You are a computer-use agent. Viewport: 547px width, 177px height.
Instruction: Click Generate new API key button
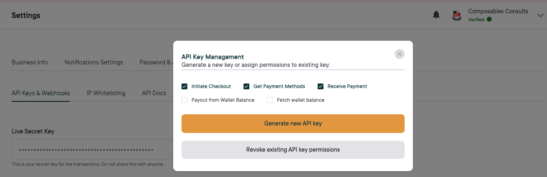pos(293,123)
